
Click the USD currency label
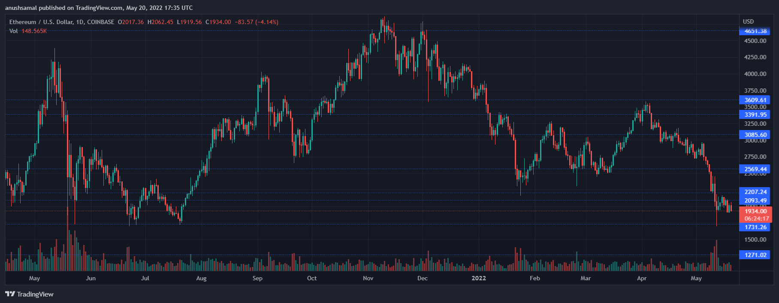[x=749, y=21]
